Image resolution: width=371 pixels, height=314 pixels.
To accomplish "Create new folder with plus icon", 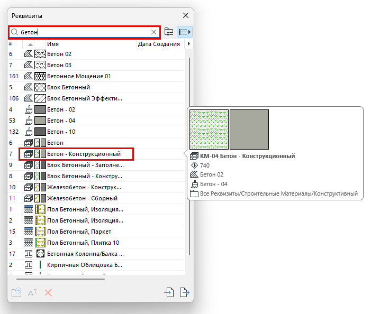I will click(x=16, y=292).
